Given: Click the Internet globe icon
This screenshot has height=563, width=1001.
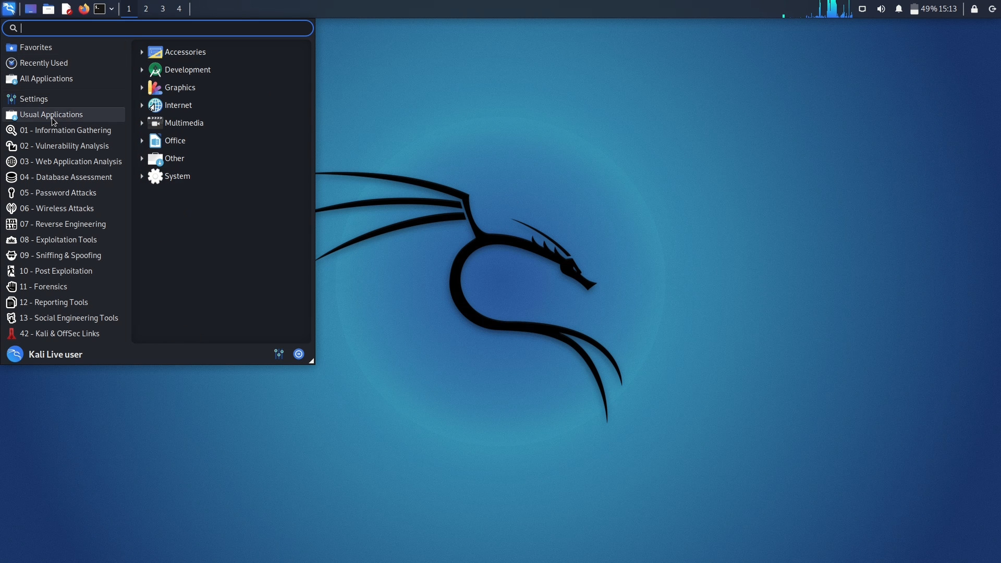Looking at the screenshot, I should (x=155, y=105).
